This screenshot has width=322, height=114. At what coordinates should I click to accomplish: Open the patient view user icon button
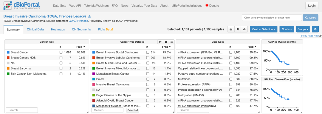(231, 29)
